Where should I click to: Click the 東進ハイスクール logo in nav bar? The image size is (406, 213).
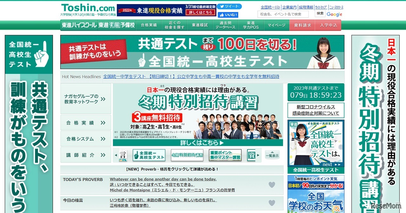(x=79, y=25)
